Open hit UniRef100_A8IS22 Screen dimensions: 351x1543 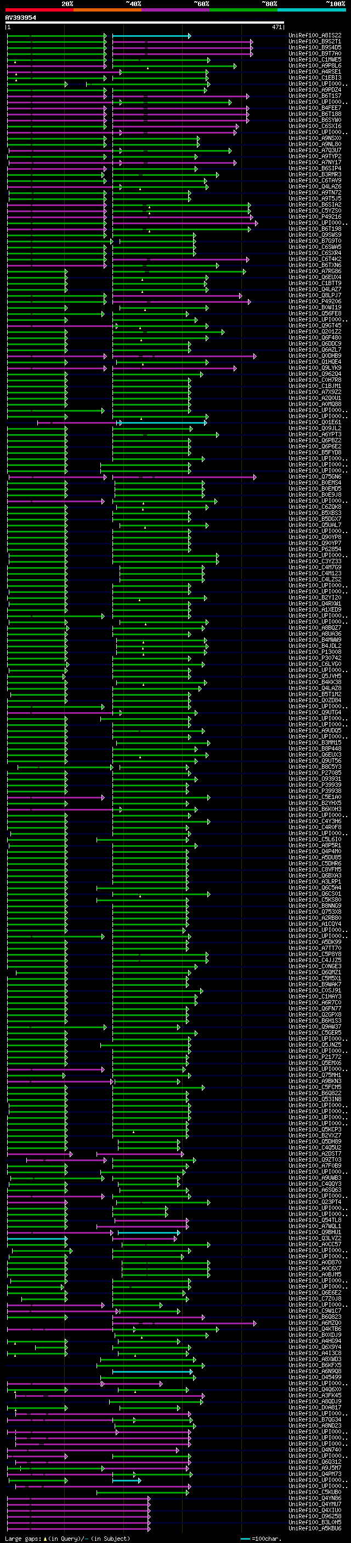click(315, 35)
